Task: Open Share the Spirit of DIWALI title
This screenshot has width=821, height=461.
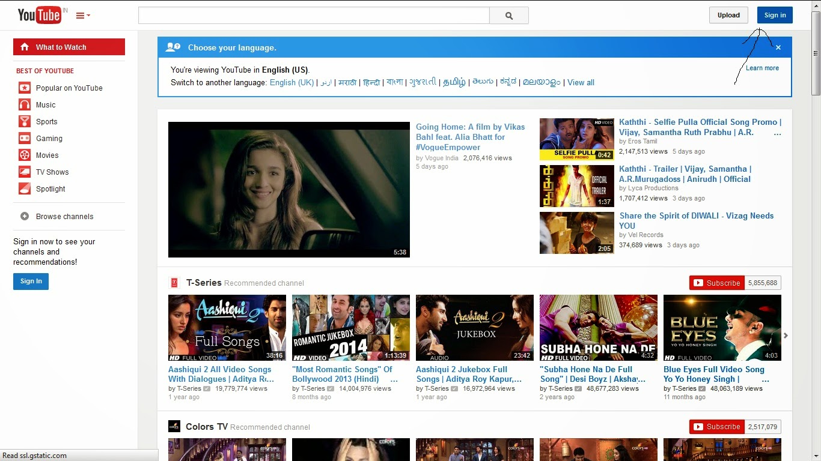Action: 697,220
